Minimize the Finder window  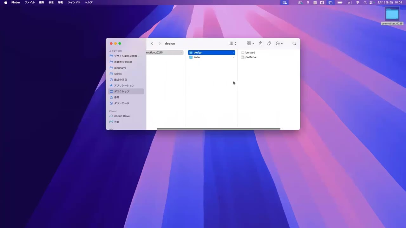tap(115, 43)
